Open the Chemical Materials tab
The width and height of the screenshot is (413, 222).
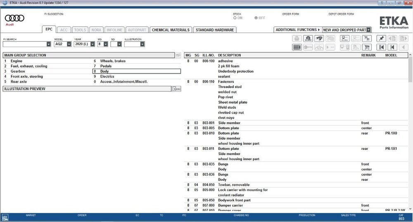point(171,30)
